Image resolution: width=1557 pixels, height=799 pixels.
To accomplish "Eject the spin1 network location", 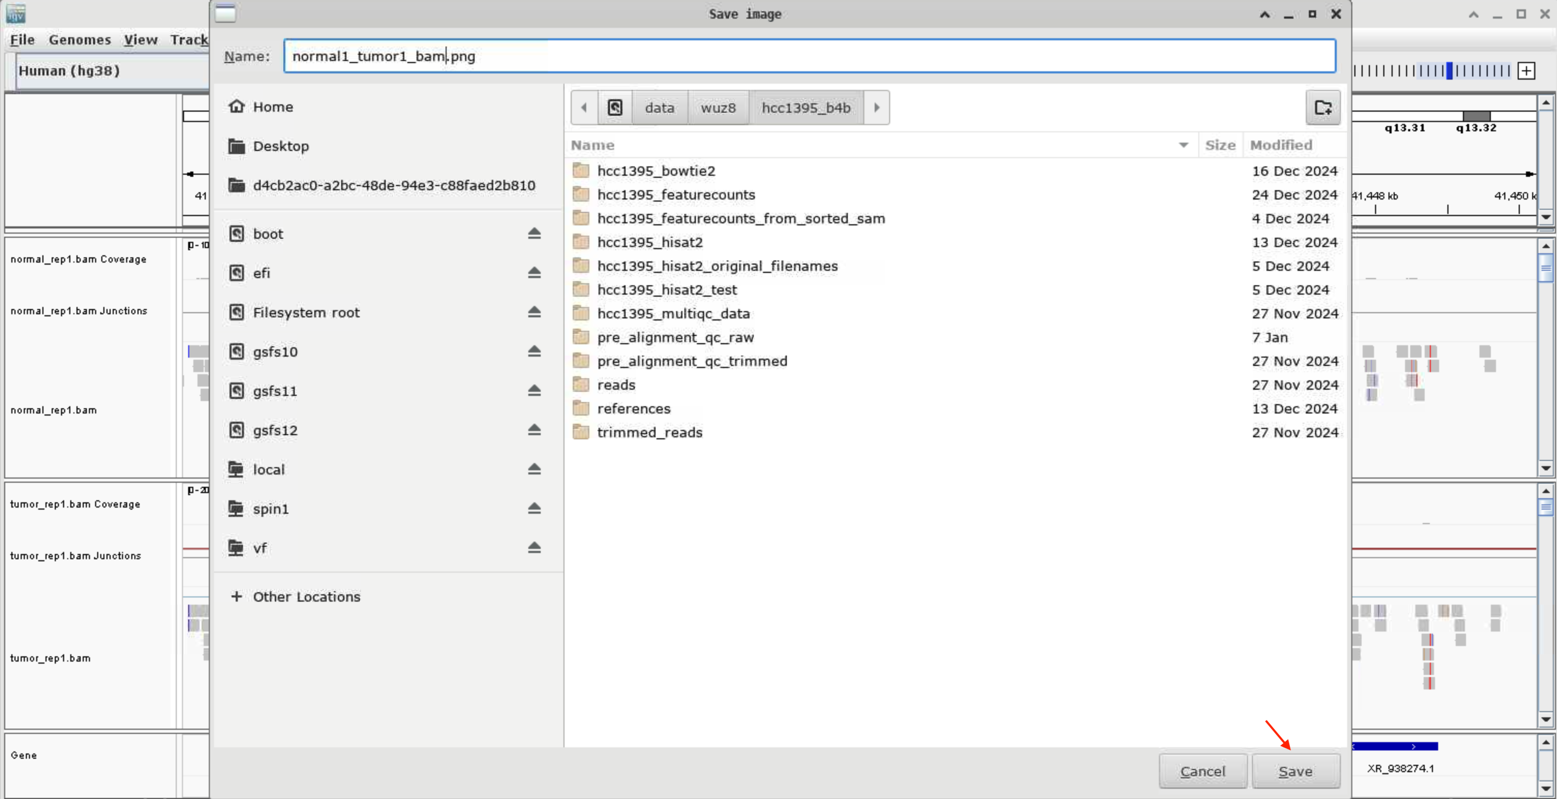I will click(533, 509).
